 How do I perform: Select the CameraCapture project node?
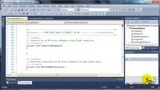pos(138,28)
